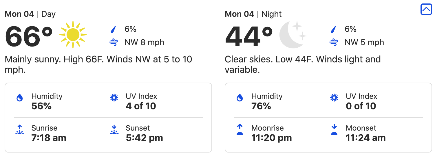Click the Moonrise icon

[240, 130]
